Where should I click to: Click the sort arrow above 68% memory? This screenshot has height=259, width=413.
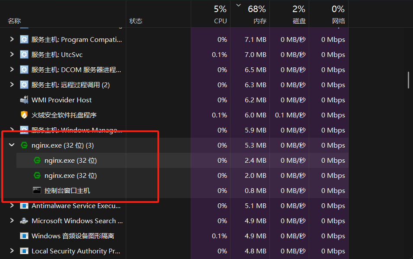[x=238, y=5]
